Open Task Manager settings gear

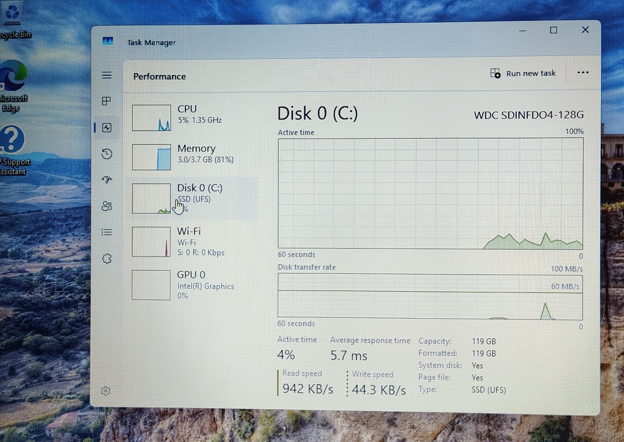tap(106, 391)
